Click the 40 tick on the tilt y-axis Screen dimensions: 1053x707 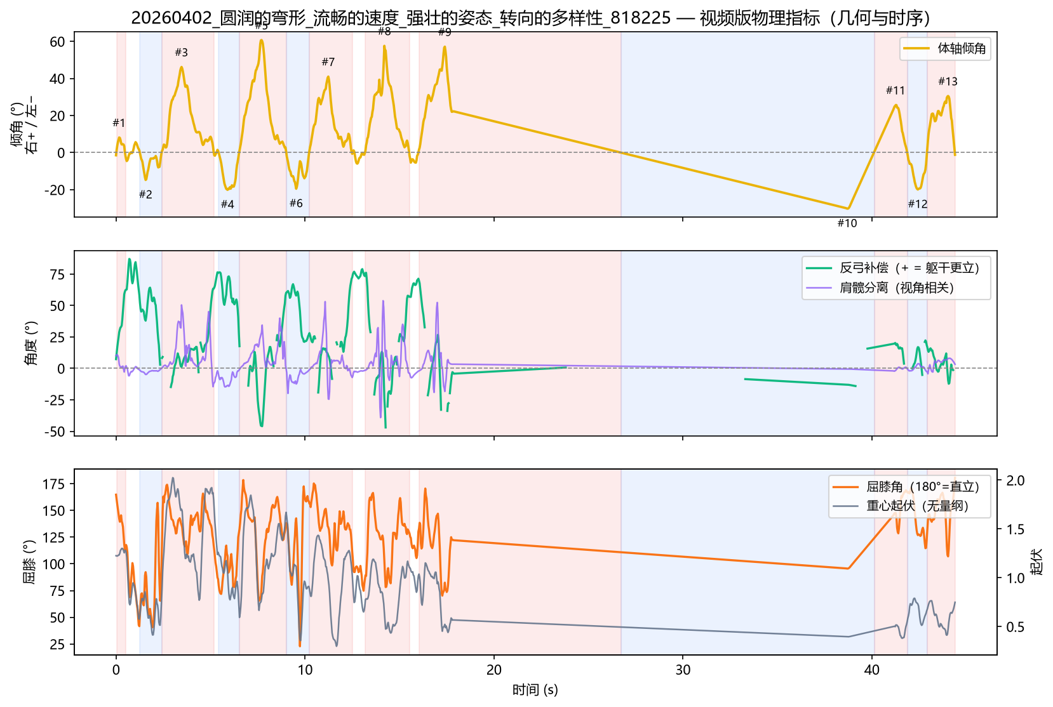[57, 79]
